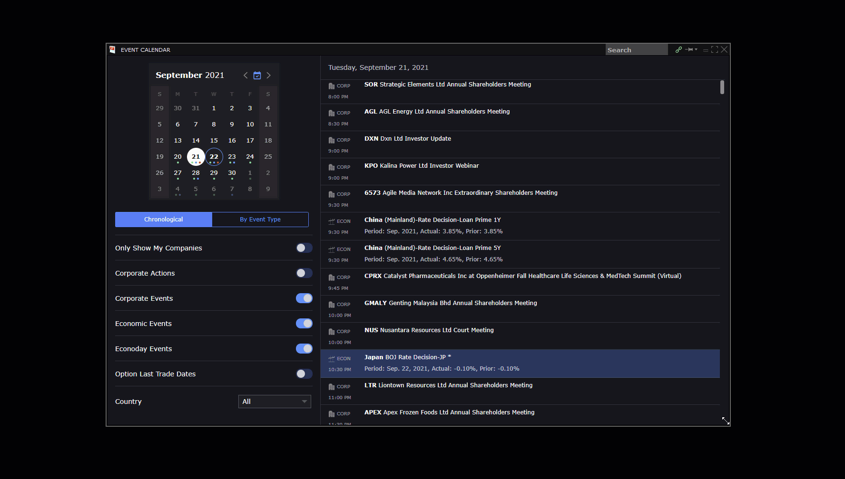This screenshot has width=845, height=479.
Task: Expand the pin options dropdown arrow
Action: (696, 49)
